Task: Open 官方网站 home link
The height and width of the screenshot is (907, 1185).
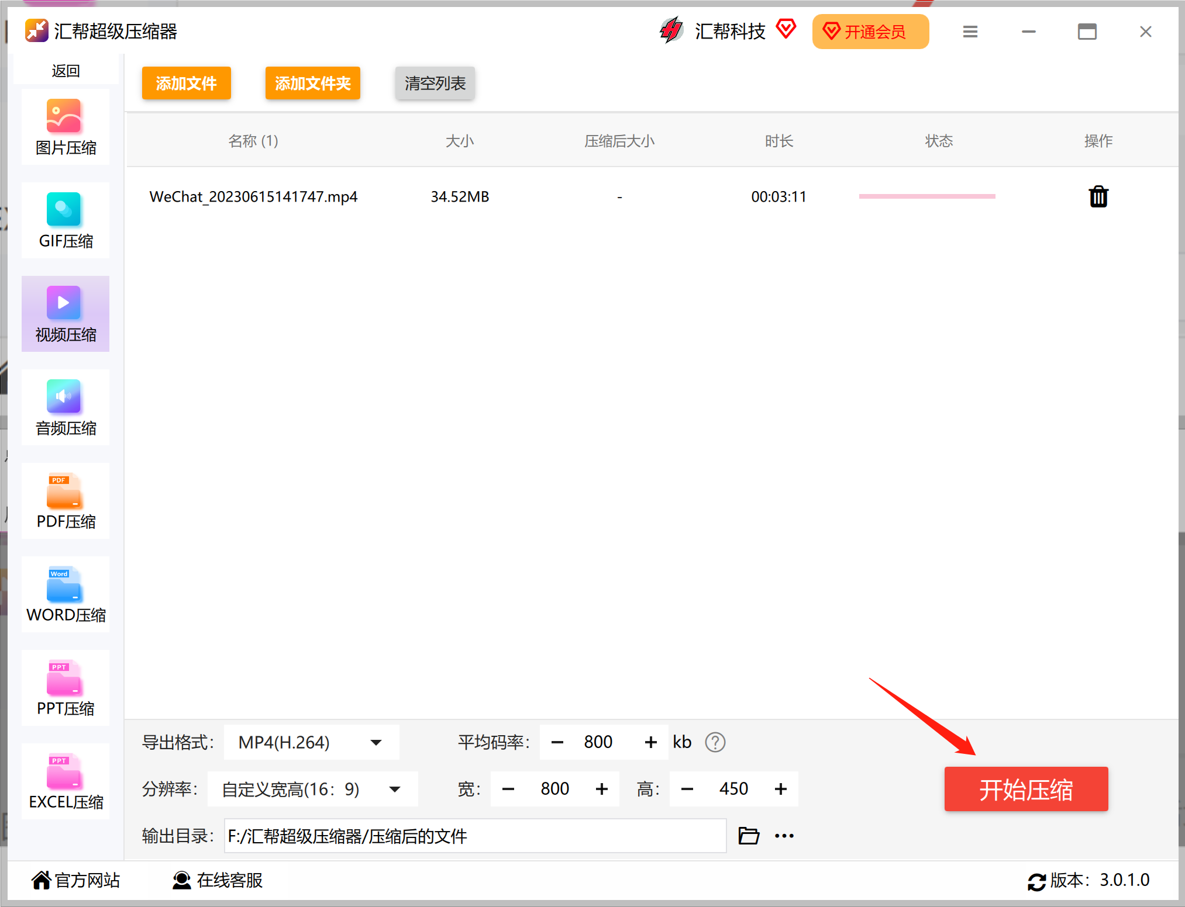Action: point(76,880)
